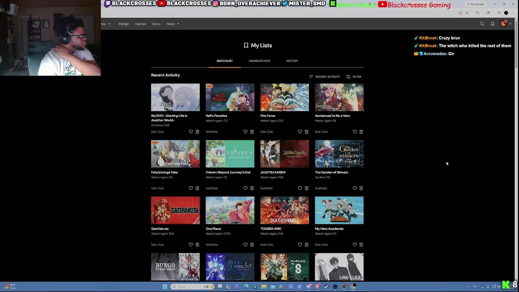Screen dimensions: 519x292
Task: Switch to the Watchlist tab
Action: tap(225, 61)
